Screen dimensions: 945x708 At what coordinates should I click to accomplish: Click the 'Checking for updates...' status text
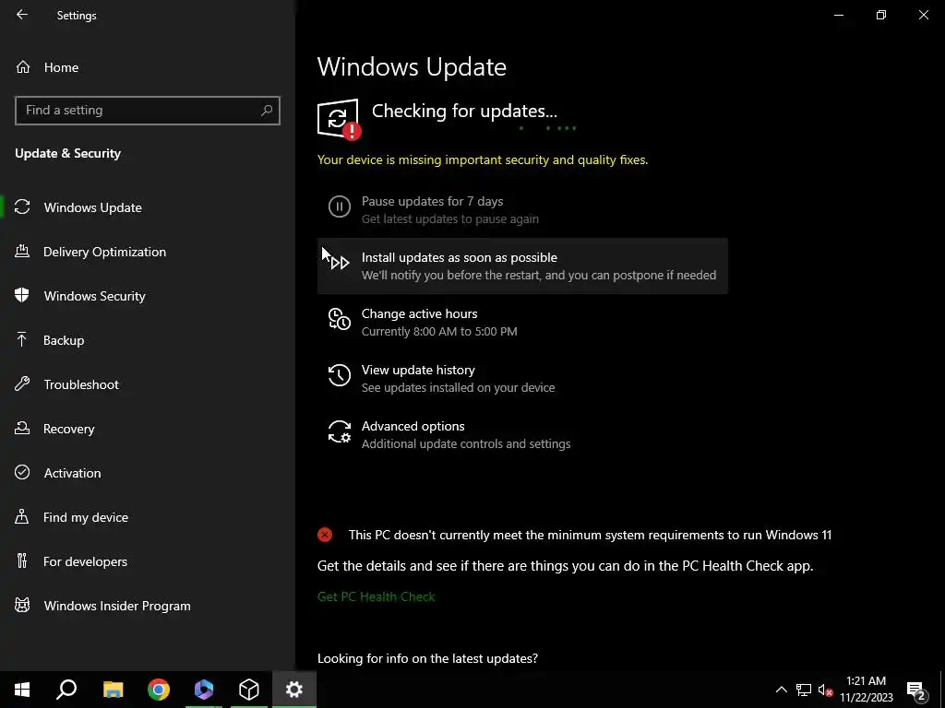[464, 111]
